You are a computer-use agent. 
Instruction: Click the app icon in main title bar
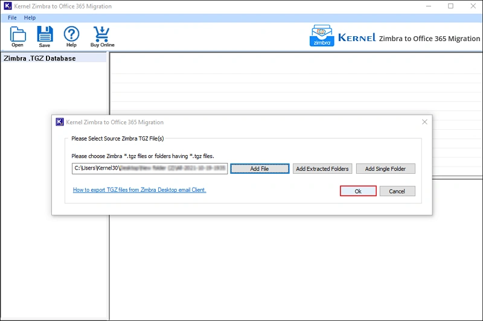tap(8, 6)
